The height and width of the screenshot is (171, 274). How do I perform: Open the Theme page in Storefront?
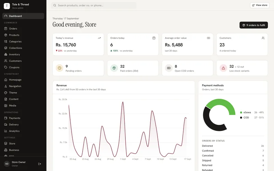tap(23, 92)
